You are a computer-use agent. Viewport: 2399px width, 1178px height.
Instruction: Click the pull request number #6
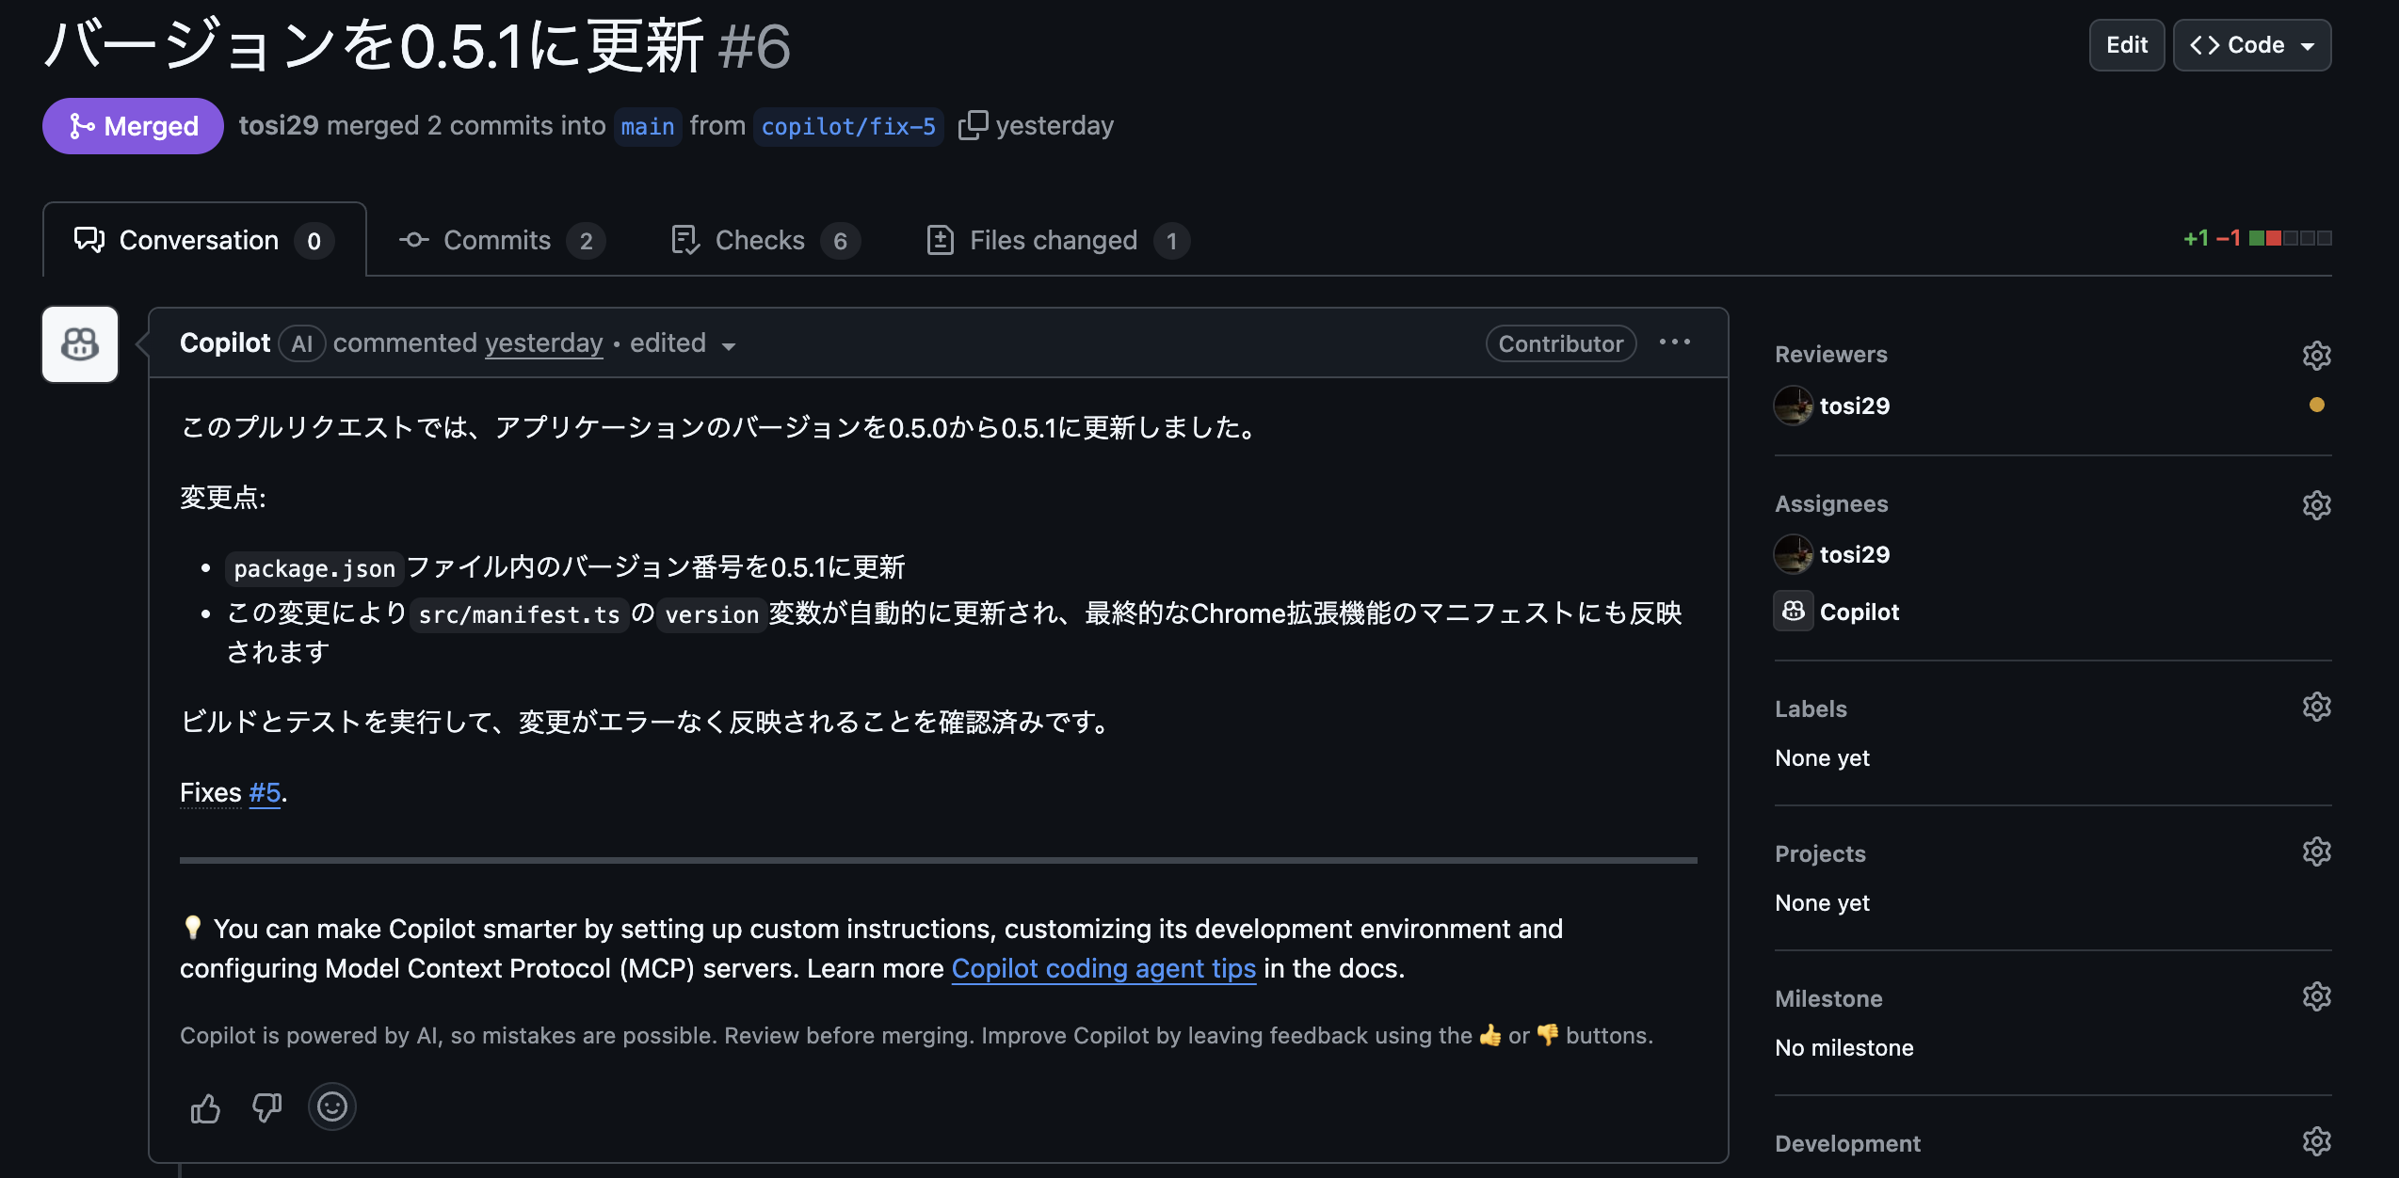click(x=754, y=46)
